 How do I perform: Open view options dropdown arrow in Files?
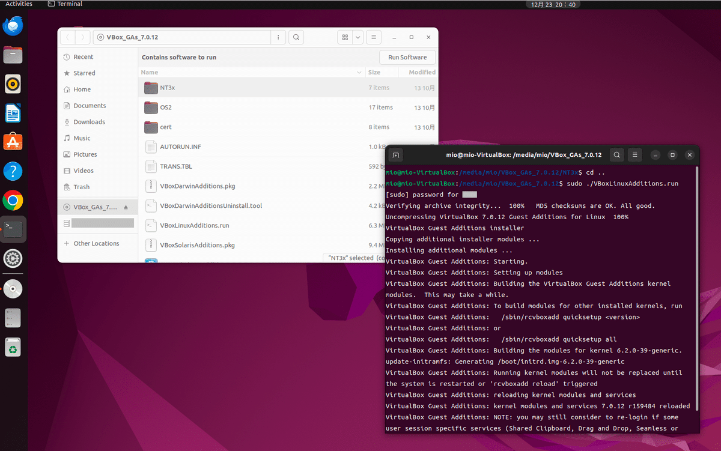(x=358, y=37)
